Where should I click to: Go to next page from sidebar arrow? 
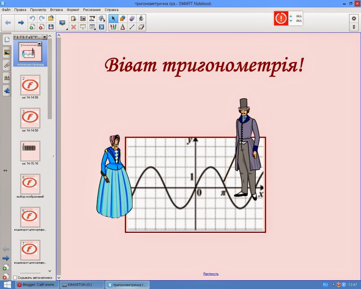pyautogui.click(x=6, y=258)
